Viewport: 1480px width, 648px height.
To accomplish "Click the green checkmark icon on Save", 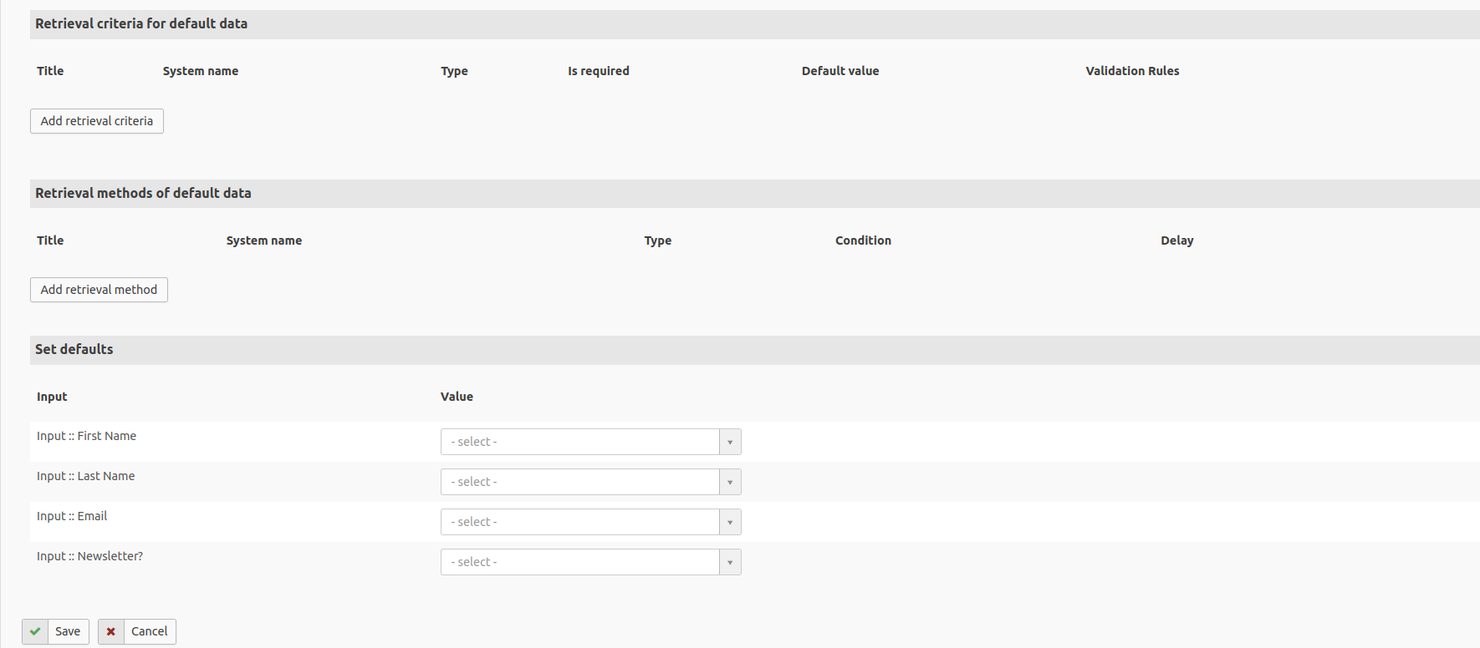I will tap(35, 631).
